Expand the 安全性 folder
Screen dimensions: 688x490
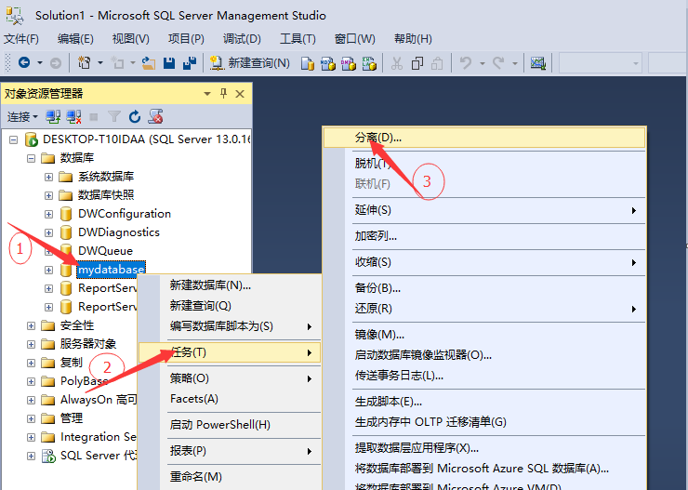[x=31, y=325]
